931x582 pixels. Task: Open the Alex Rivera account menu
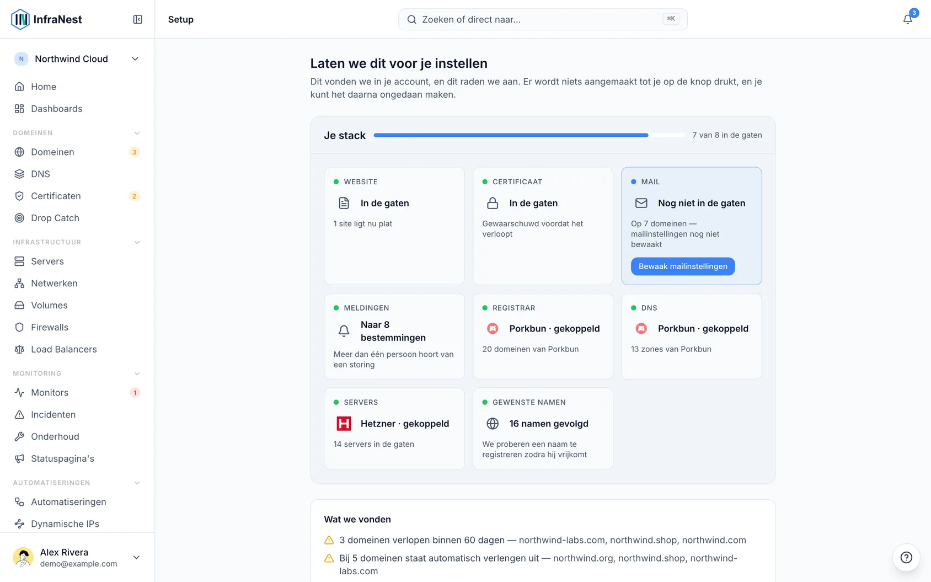pyautogui.click(x=77, y=557)
